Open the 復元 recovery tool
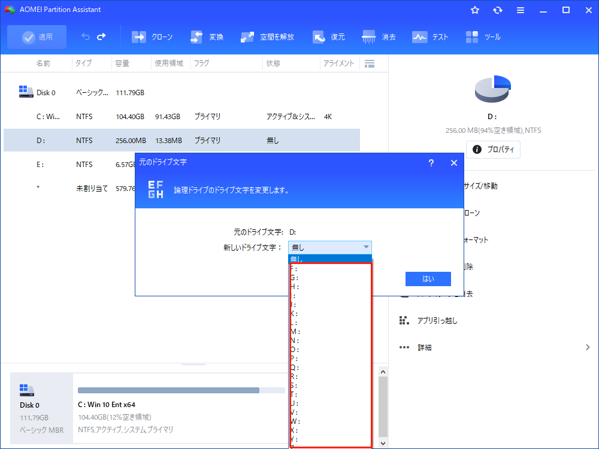 (328, 37)
